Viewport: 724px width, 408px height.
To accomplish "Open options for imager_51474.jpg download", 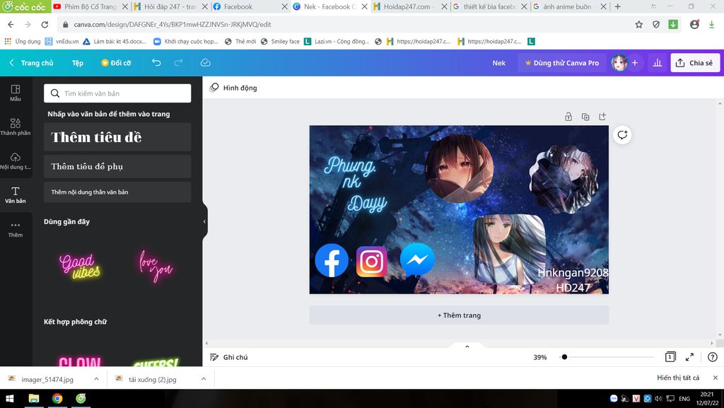I will point(96,379).
